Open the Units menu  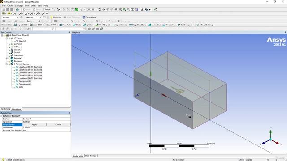tap(33, 6)
